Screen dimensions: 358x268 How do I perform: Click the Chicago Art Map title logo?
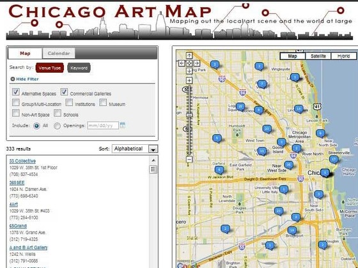point(109,11)
